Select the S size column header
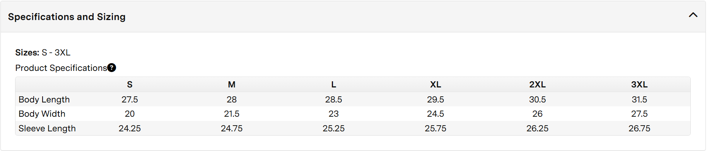This screenshot has width=707, height=151. pyautogui.click(x=130, y=84)
